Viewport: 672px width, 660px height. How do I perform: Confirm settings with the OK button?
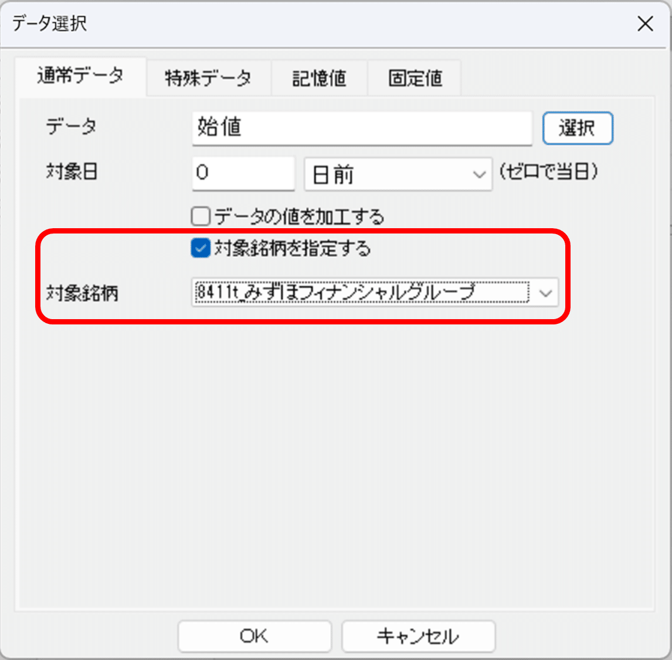click(254, 636)
